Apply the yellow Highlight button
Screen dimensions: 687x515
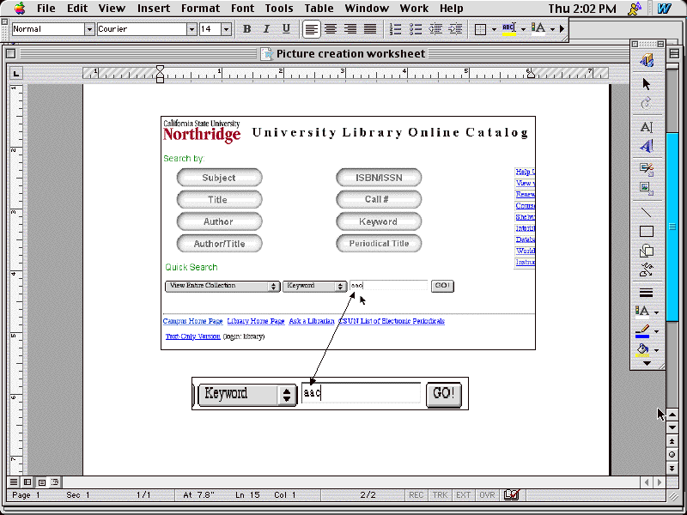[509, 29]
